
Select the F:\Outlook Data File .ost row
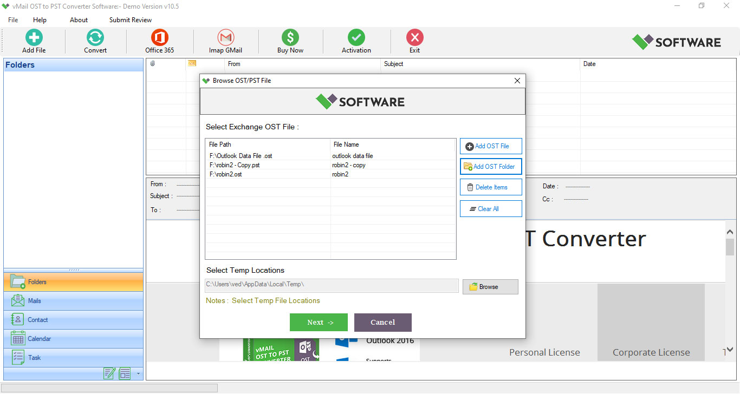pyautogui.click(x=330, y=156)
